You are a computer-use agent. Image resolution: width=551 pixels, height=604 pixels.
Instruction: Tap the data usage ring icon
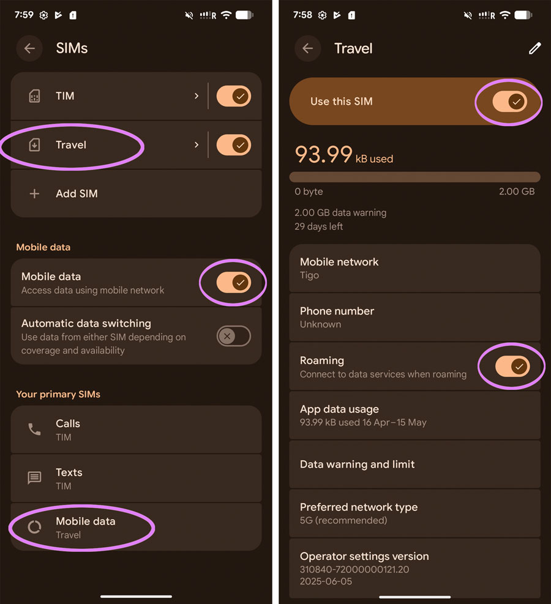click(35, 528)
